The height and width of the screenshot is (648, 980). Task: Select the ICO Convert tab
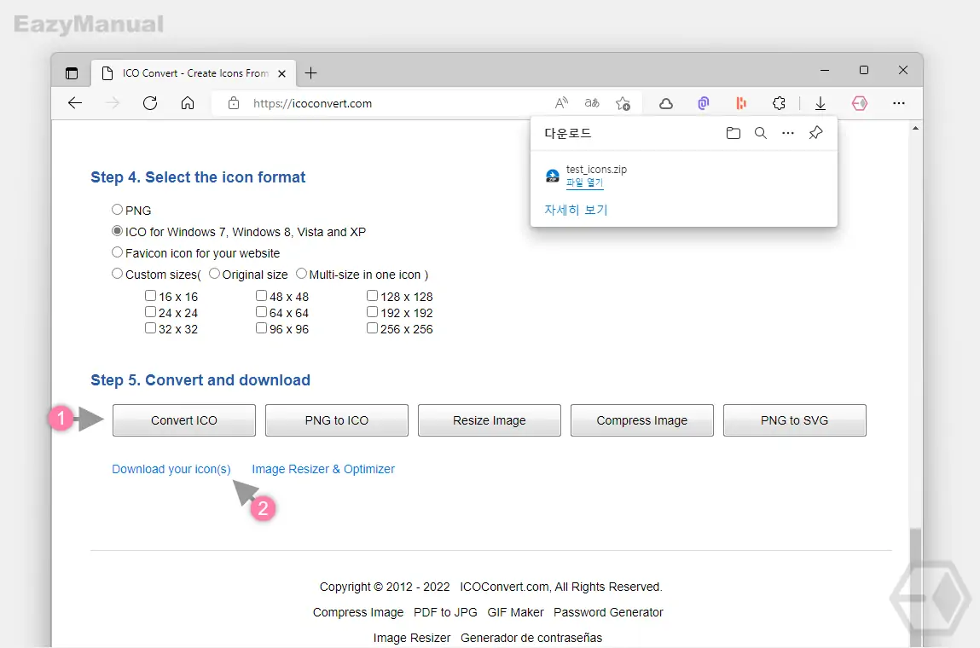coord(194,73)
